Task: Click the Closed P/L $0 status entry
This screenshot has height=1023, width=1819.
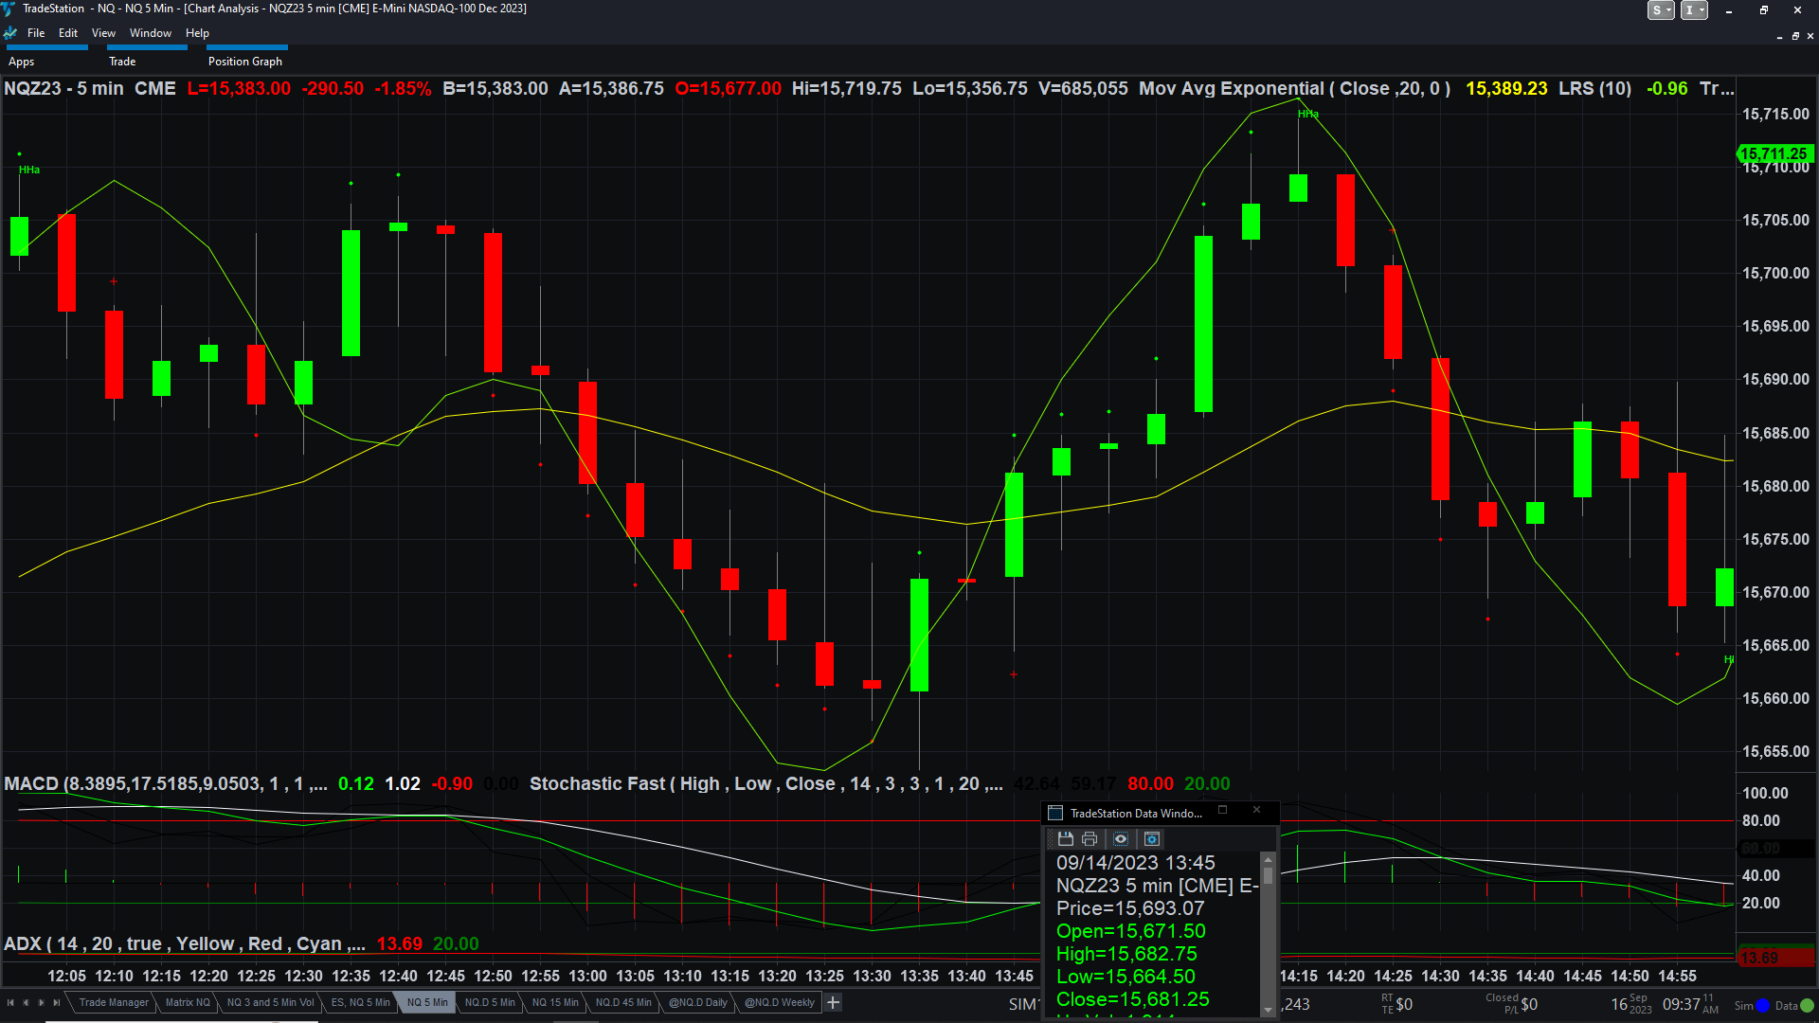Action: pos(1511,1004)
